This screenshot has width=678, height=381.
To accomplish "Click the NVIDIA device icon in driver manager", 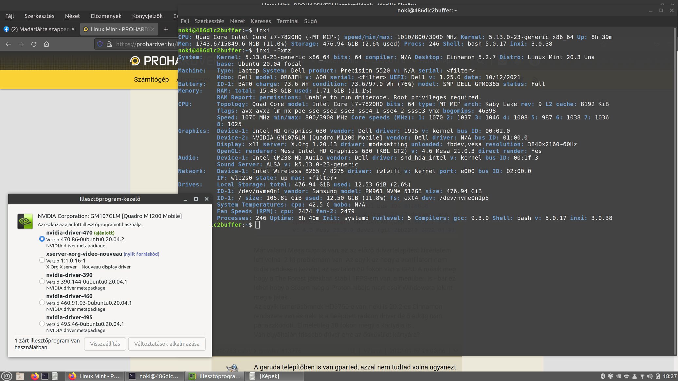I will click(x=25, y=221).
